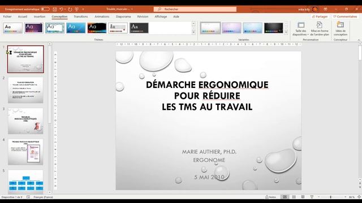Open the Undo history dropdown arrow

pos(65,9)
